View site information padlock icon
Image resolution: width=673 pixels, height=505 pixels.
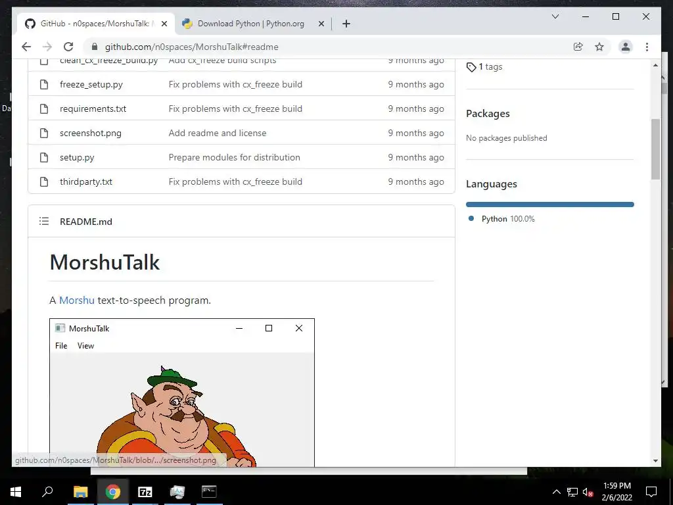(x=95, y=47)
